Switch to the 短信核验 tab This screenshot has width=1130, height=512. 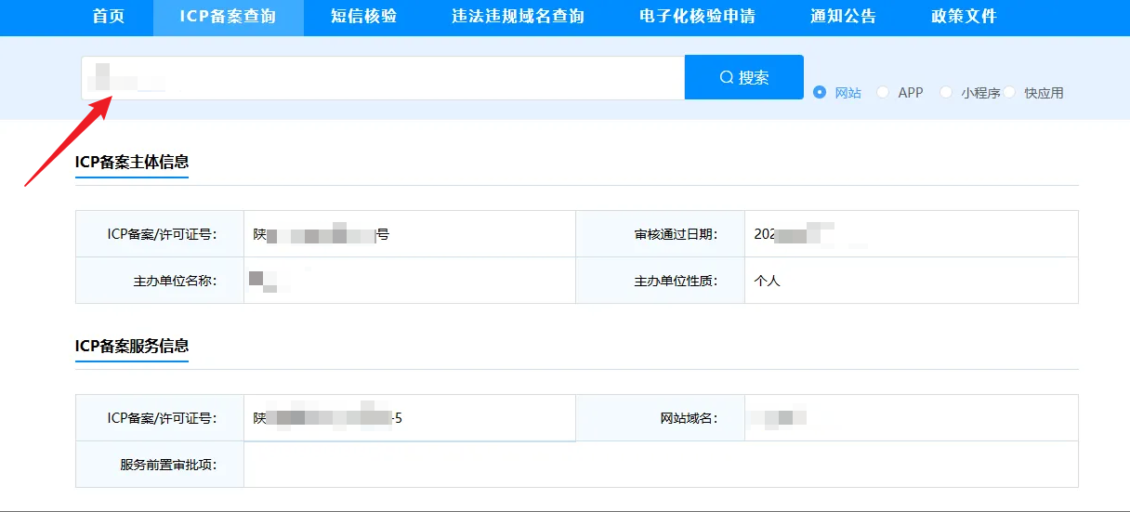click(x=363, y=17)
